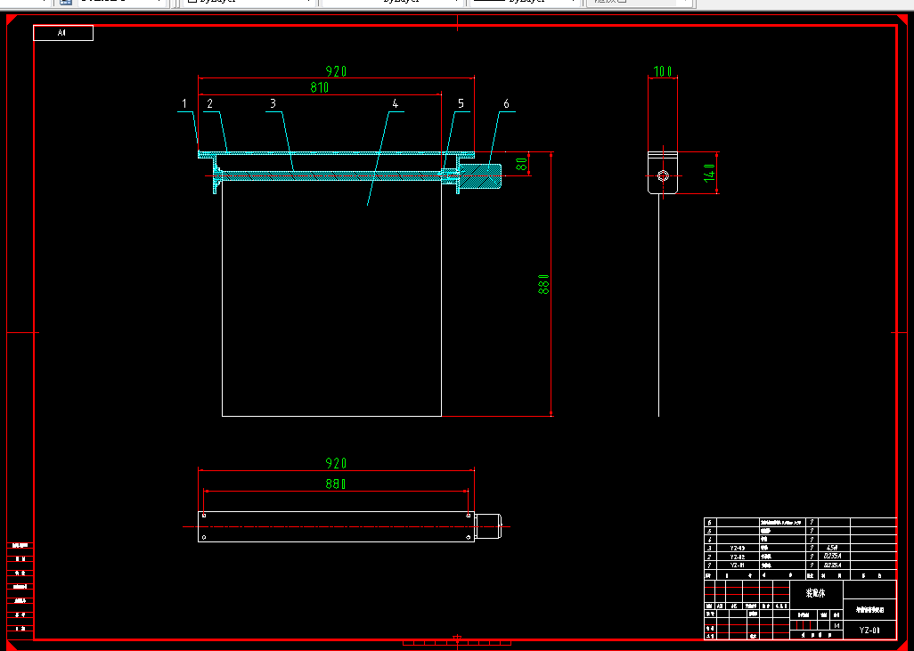Select the 装配体 title block text

pyautogui.click(x=816, y=593)
